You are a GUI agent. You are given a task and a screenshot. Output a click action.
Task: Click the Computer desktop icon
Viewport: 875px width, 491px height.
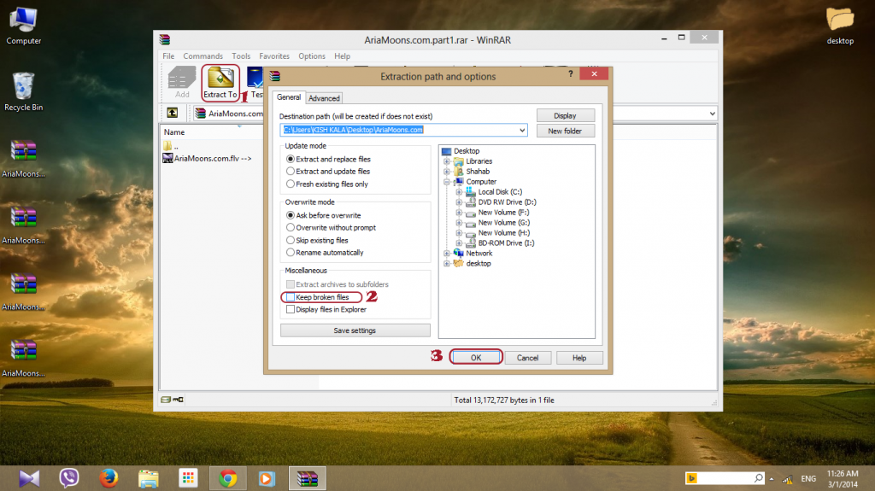[23, 24]
